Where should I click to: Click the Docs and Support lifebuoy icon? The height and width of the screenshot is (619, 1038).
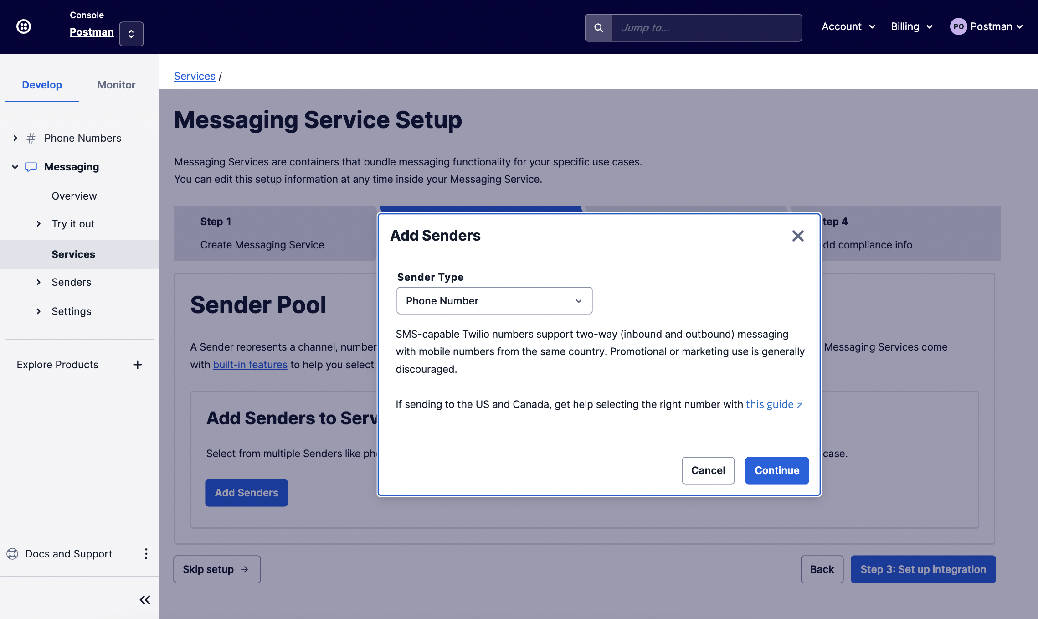click(x=12, y=554)
